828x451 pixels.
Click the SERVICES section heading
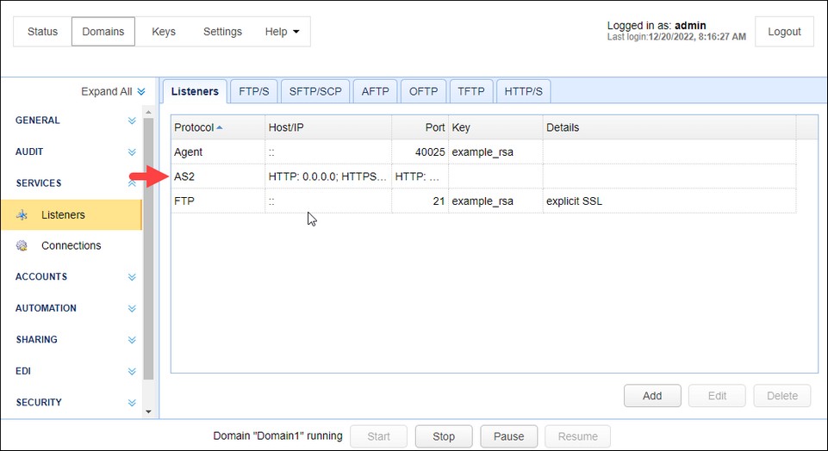[x=39, y=183]
